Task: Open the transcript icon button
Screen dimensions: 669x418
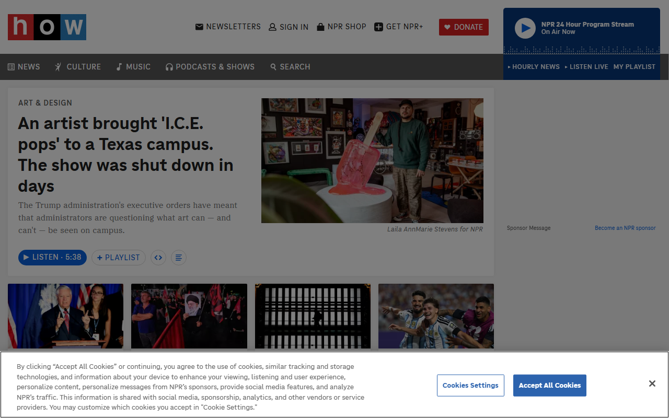Action: 179,258
